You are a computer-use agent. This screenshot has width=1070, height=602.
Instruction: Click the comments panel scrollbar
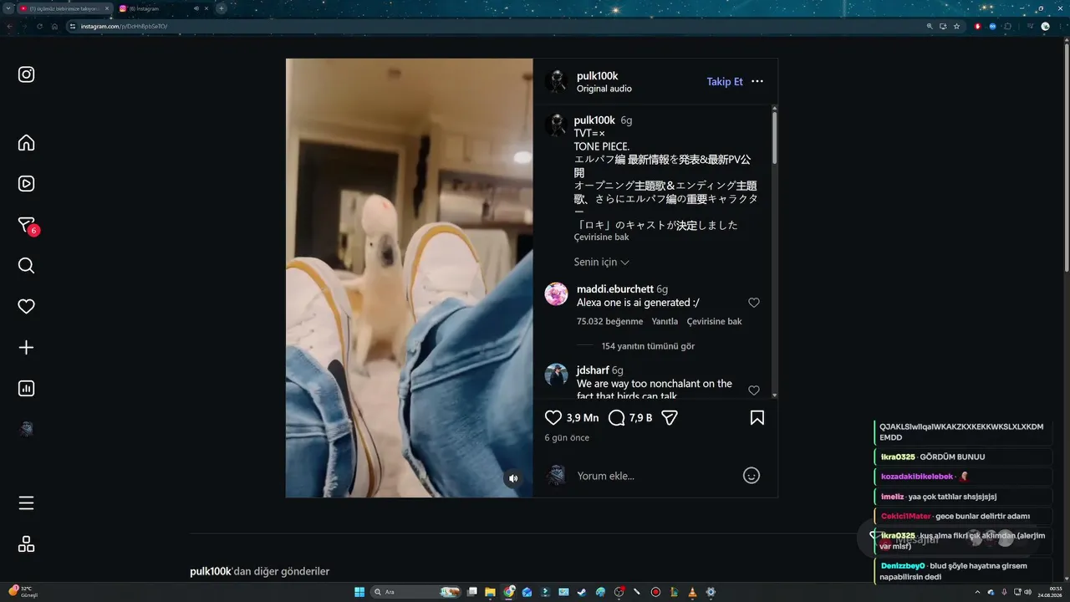(774, 138)
